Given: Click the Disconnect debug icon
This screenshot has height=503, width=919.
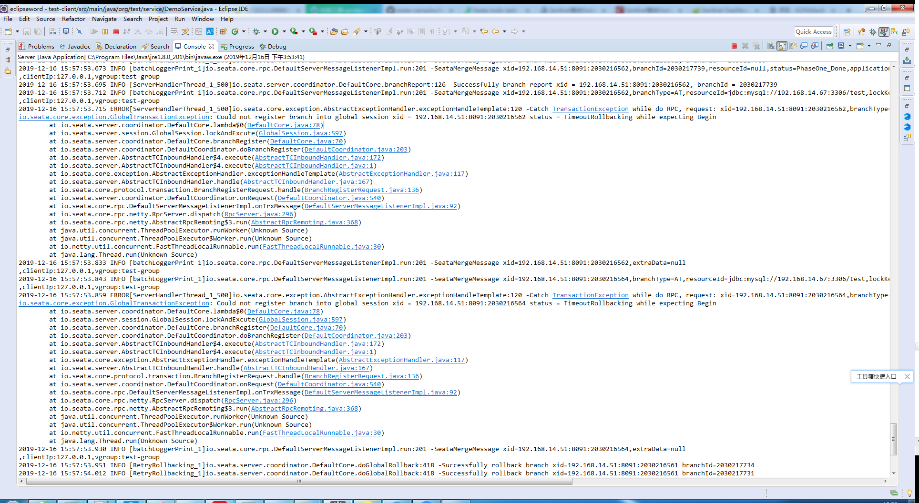Looking at the screenshot, I should (x=127, y=31).
